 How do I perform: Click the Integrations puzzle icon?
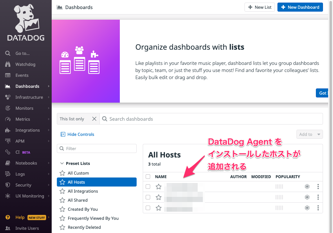point(8,130)
